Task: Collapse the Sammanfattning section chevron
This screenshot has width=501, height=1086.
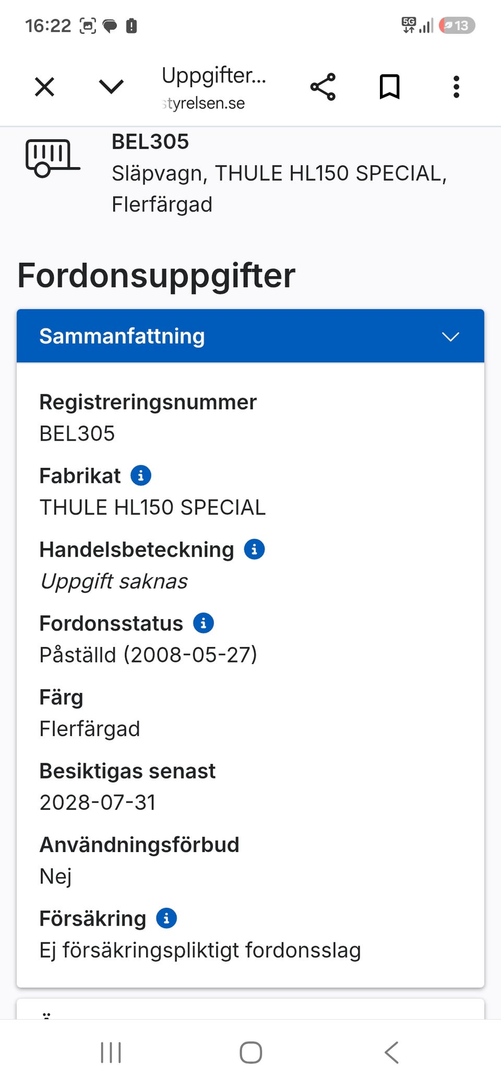Action: [x=450, y=336]
